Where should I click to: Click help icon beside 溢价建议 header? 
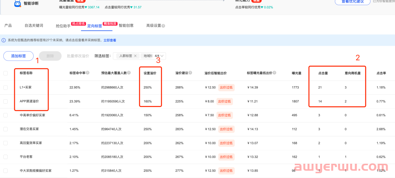coord(191,73)
